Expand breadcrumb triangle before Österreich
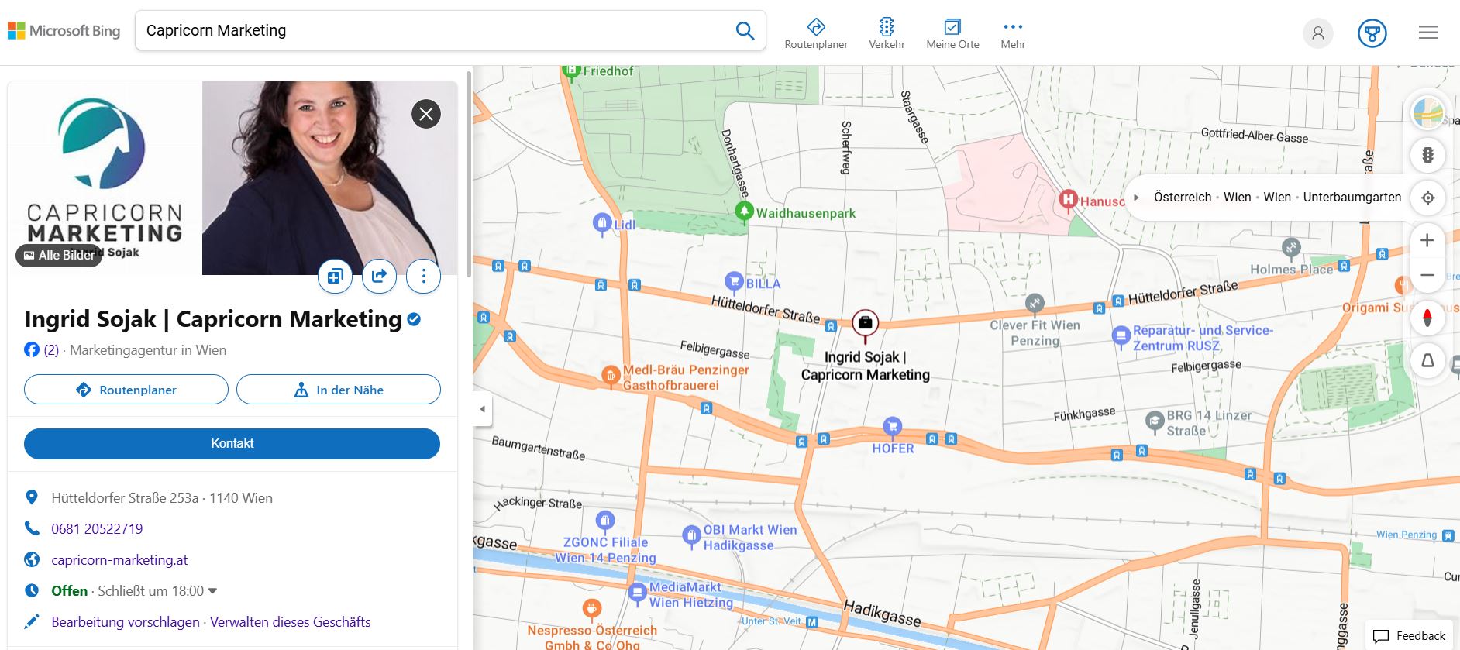 point(1136,198)
